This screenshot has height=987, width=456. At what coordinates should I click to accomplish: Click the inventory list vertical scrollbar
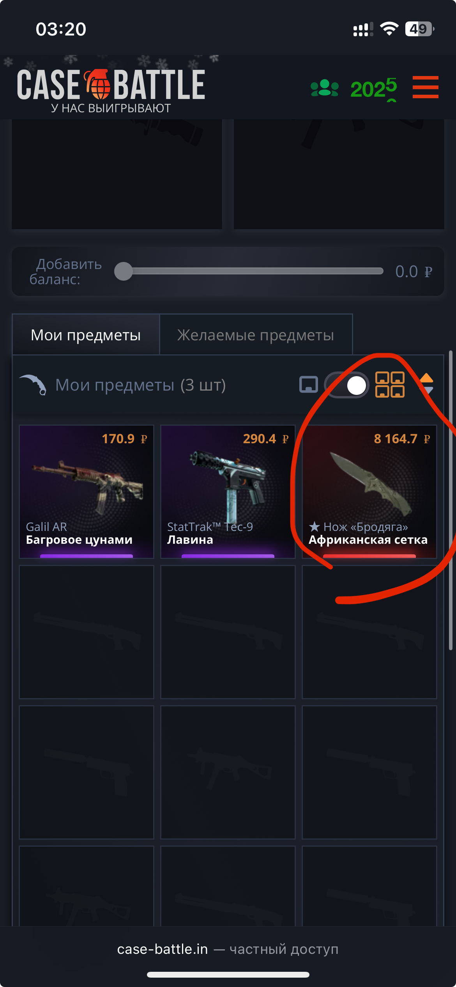451,501
